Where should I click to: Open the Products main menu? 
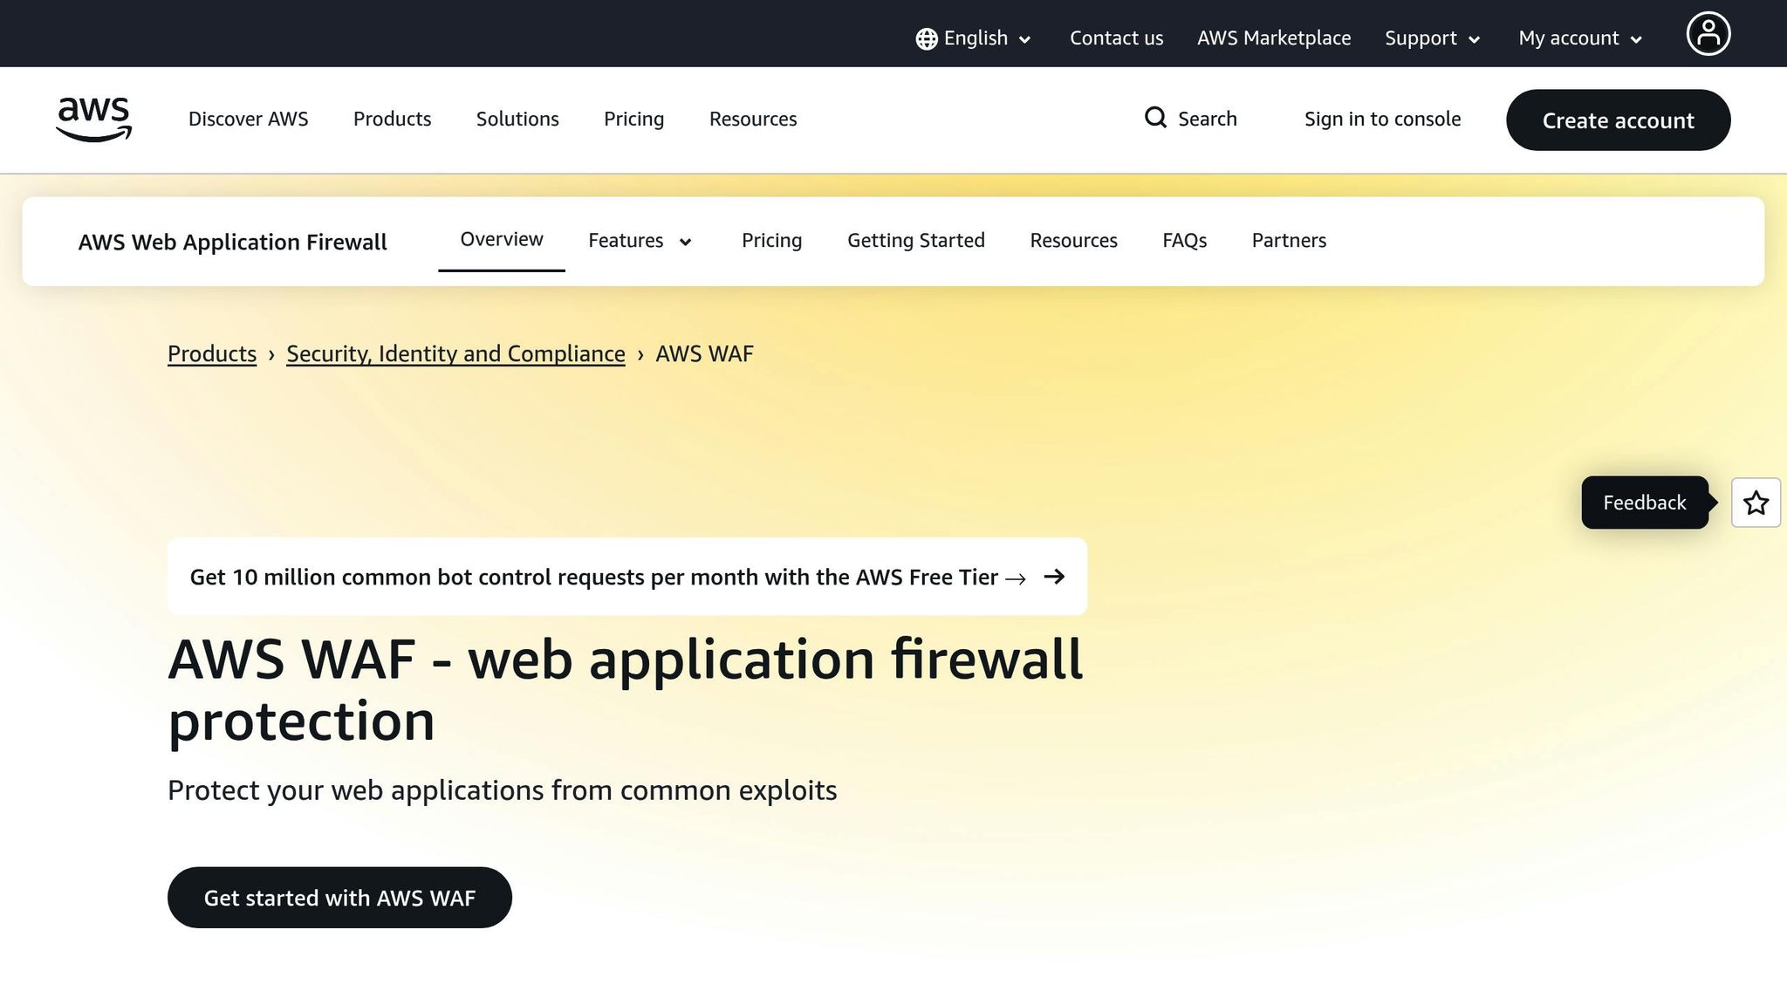tap(392, 120)
